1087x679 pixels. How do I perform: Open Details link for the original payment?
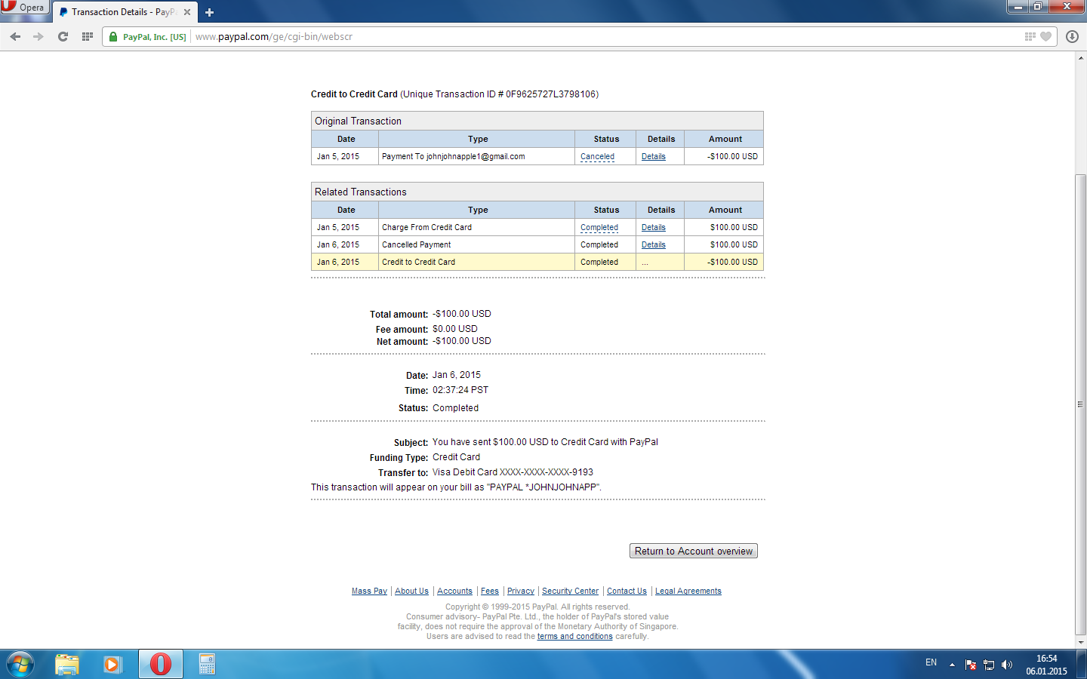pos(654,157)
